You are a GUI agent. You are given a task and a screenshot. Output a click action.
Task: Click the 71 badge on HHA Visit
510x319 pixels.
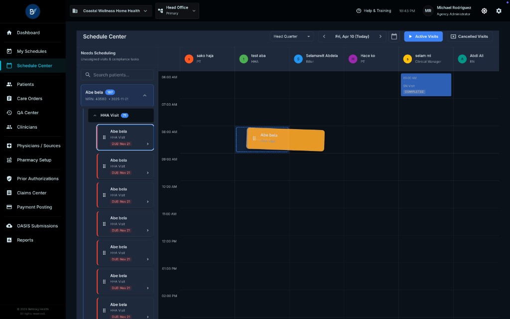tap(125, 115)
